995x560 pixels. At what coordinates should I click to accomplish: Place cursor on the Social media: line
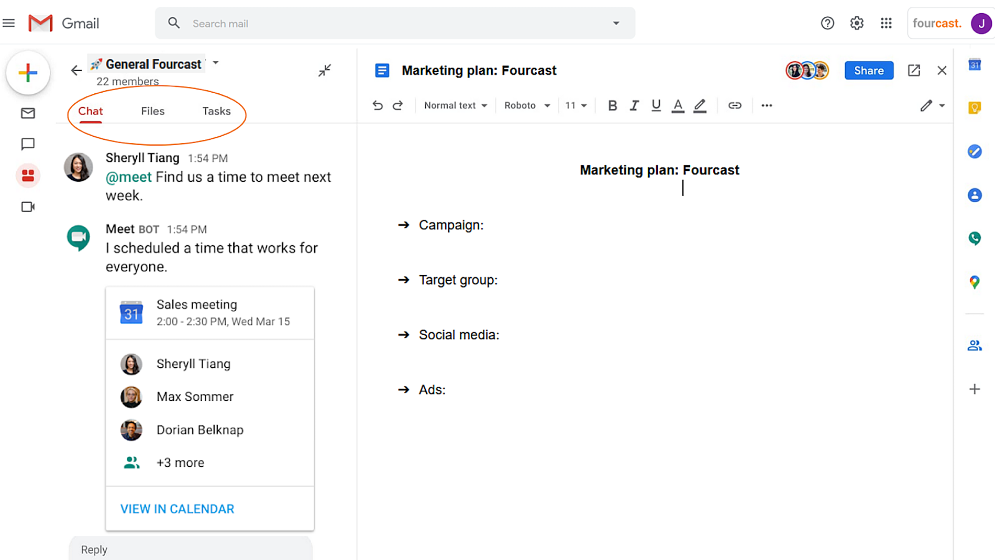click(459, 335)
